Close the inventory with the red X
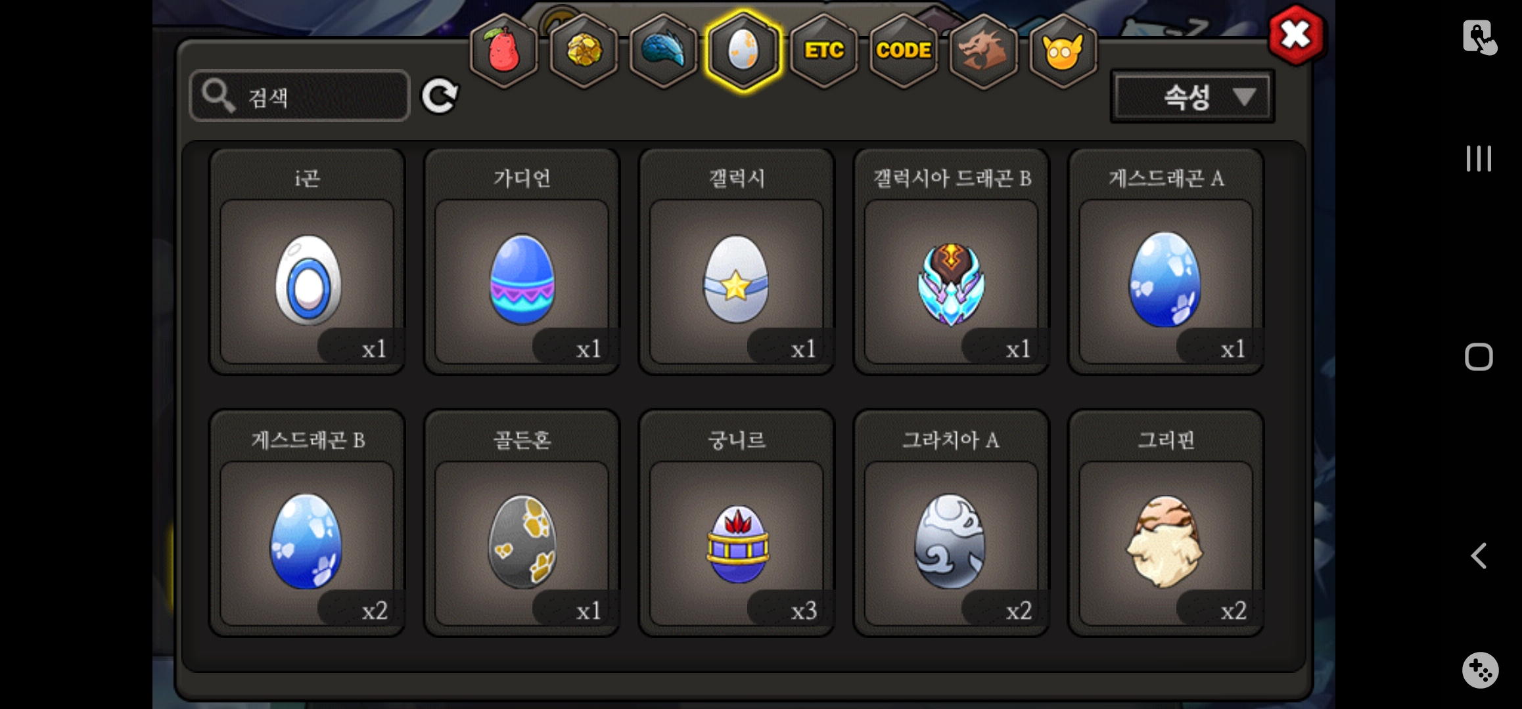The height and width of the screenshot is (709, 1522). [x=1295, y=35]
